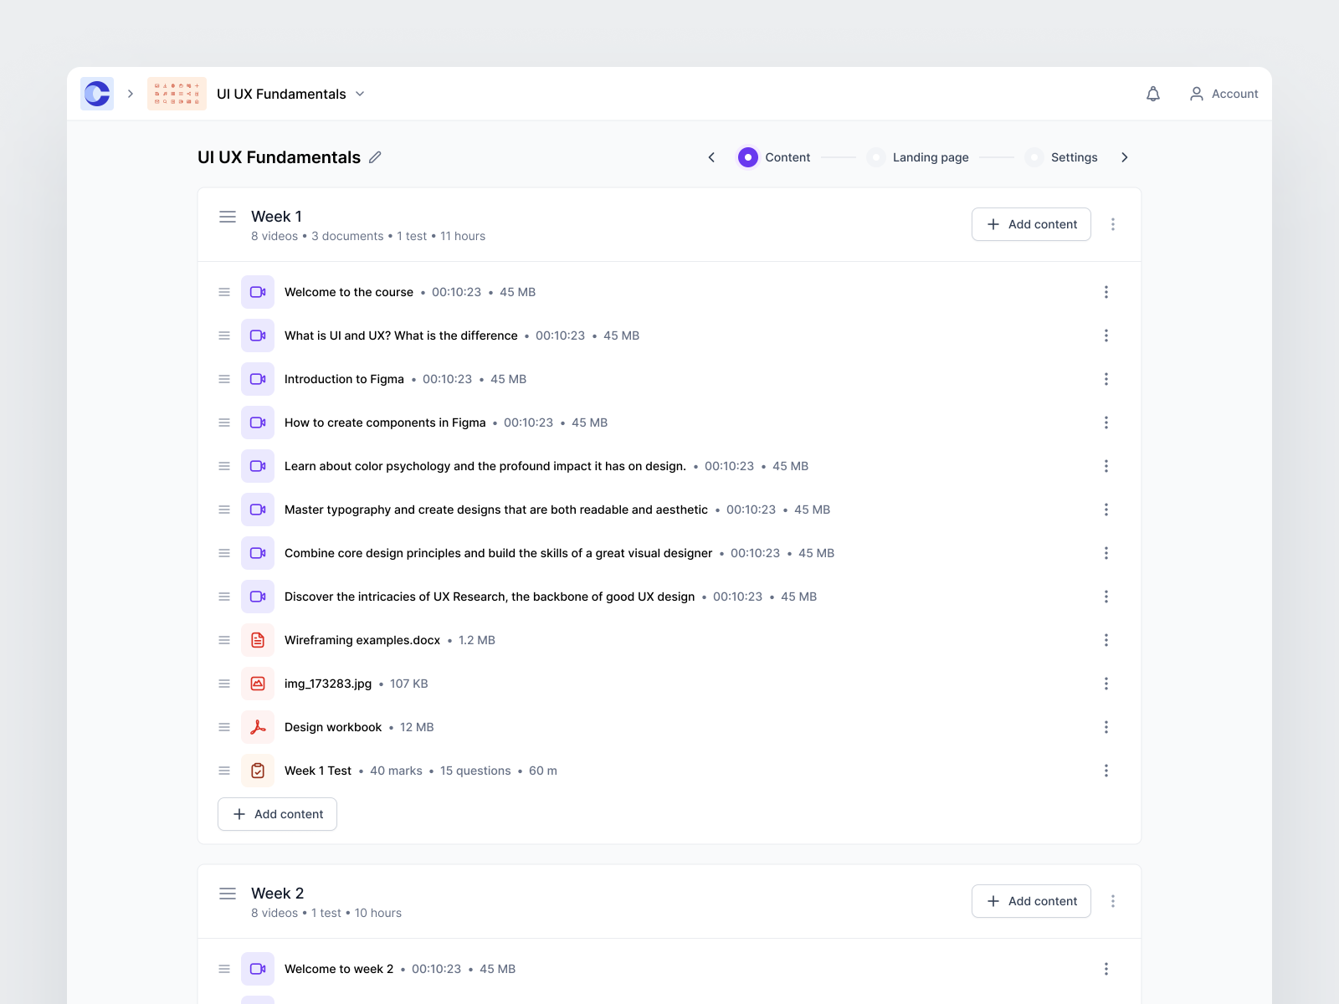Image resolution: width=1339 pixels, height=1004 pixels.
Task: Select the image icon for img_173283.jpg
Action: click(x=258, y=683)
